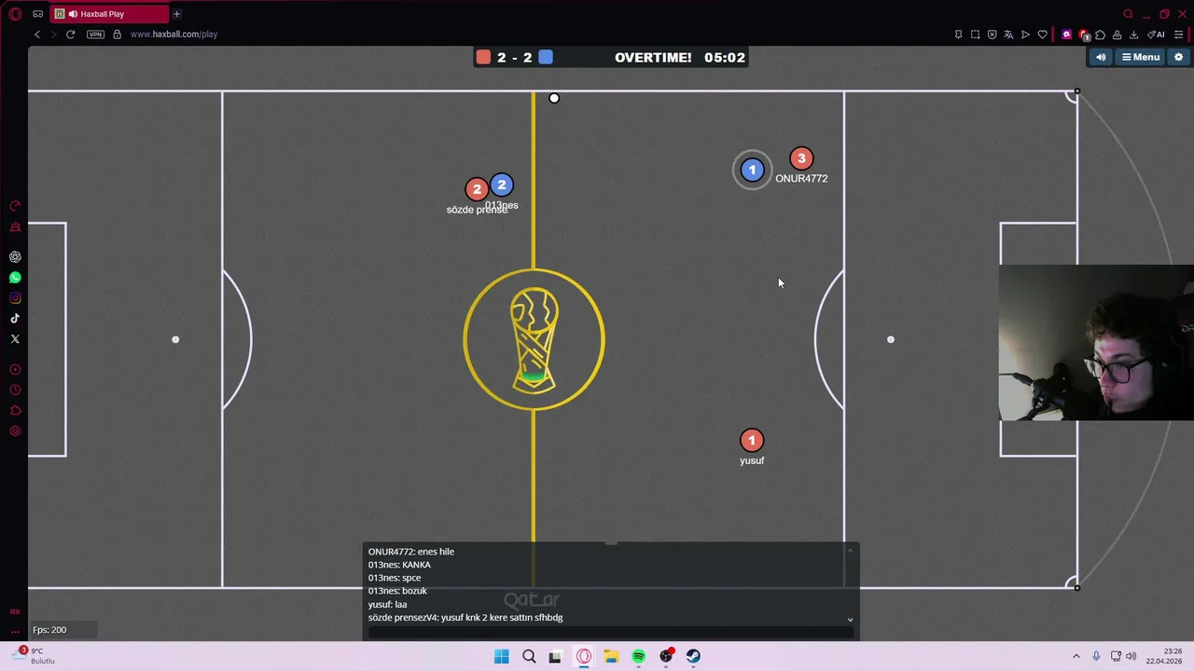Click chat message '013nes: bozuk'
The image size is (1194, 671).
point(397,591)
